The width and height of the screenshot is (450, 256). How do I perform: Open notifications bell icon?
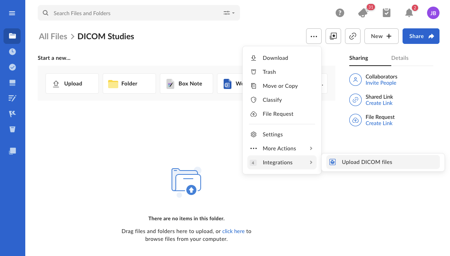click(409, 13)
